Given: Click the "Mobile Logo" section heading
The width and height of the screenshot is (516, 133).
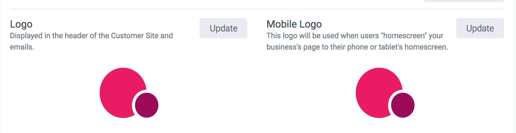Looking at the screenshot, I should (294, 24).
